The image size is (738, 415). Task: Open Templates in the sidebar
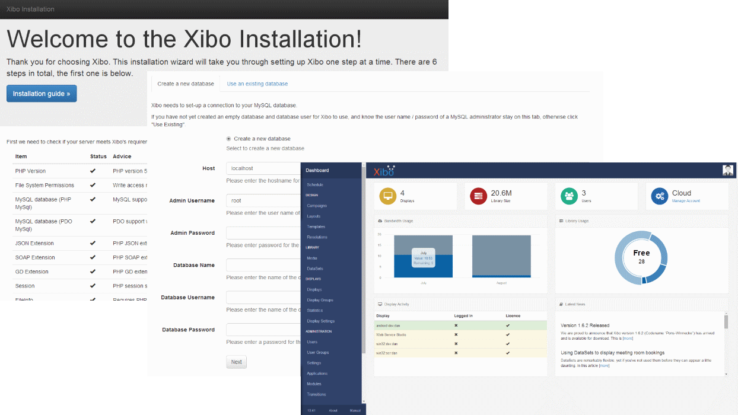316,227
